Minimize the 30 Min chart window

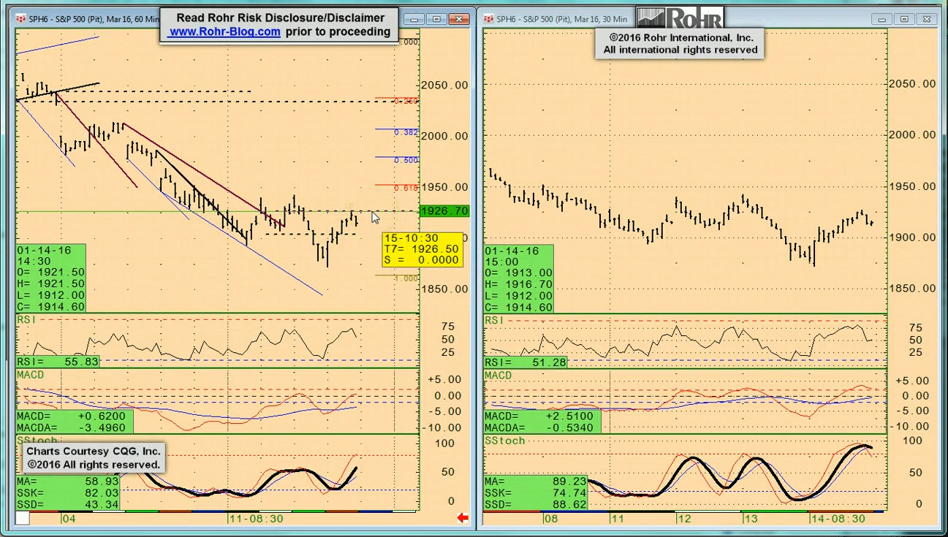click(882, 19)
